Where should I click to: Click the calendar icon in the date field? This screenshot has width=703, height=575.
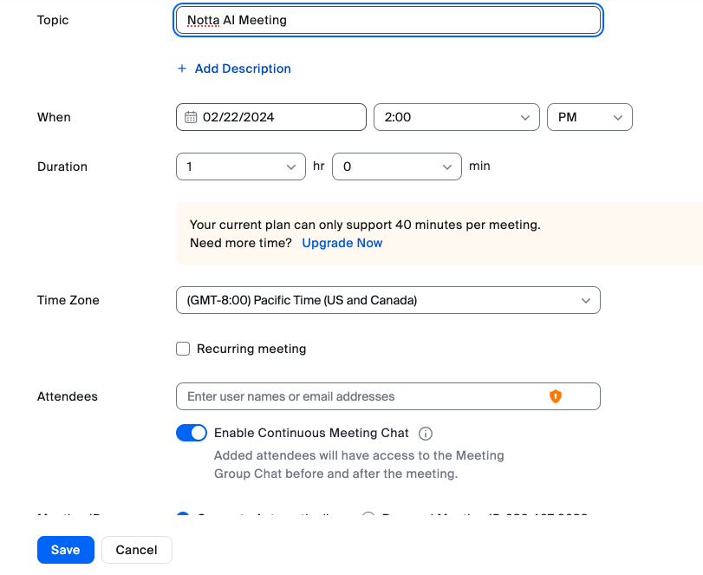pyautogui.click(x=192, y=117)
